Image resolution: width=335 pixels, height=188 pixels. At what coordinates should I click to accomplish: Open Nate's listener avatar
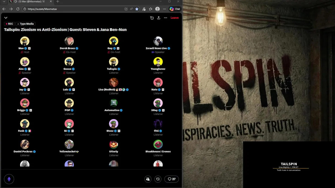(158, 83)
